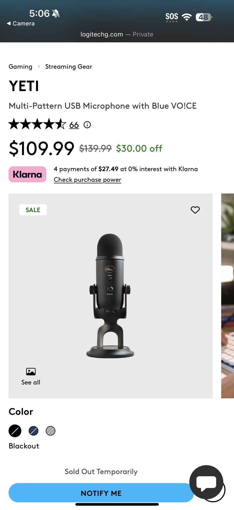
Task: Tap the star rating stars
Action: tap(37, 125)
